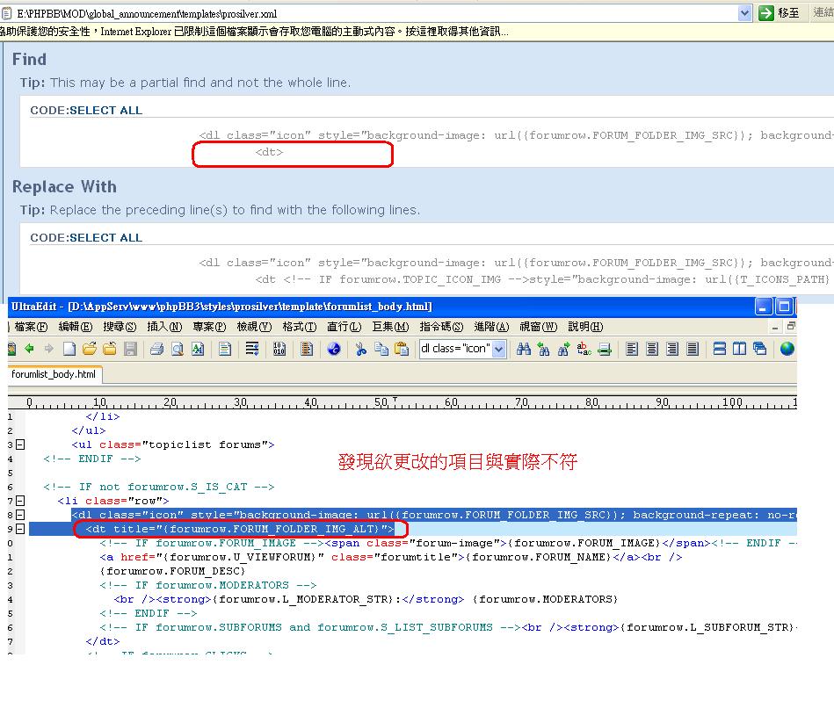Screen dimensions: 834x701
Task: Toggle hex edit mode icon
Action: tap(279, 349)
